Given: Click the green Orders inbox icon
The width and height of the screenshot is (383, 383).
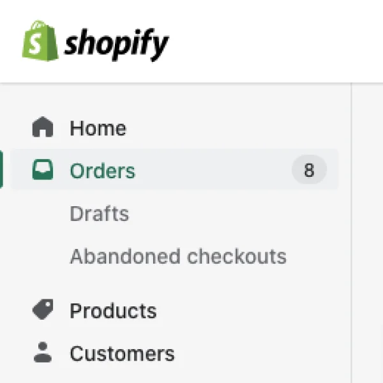Looking at the screenshot, I should (x=43, y=169).
